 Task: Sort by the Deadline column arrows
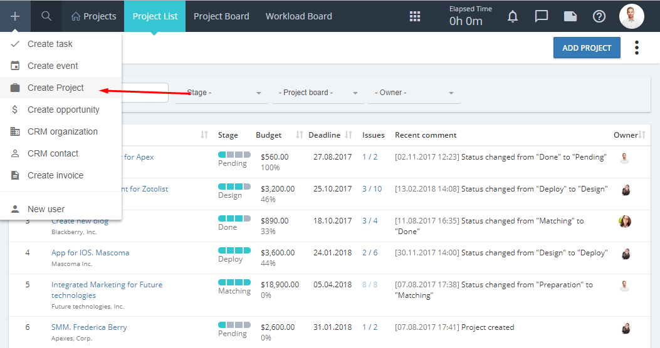tap(348, 135)
